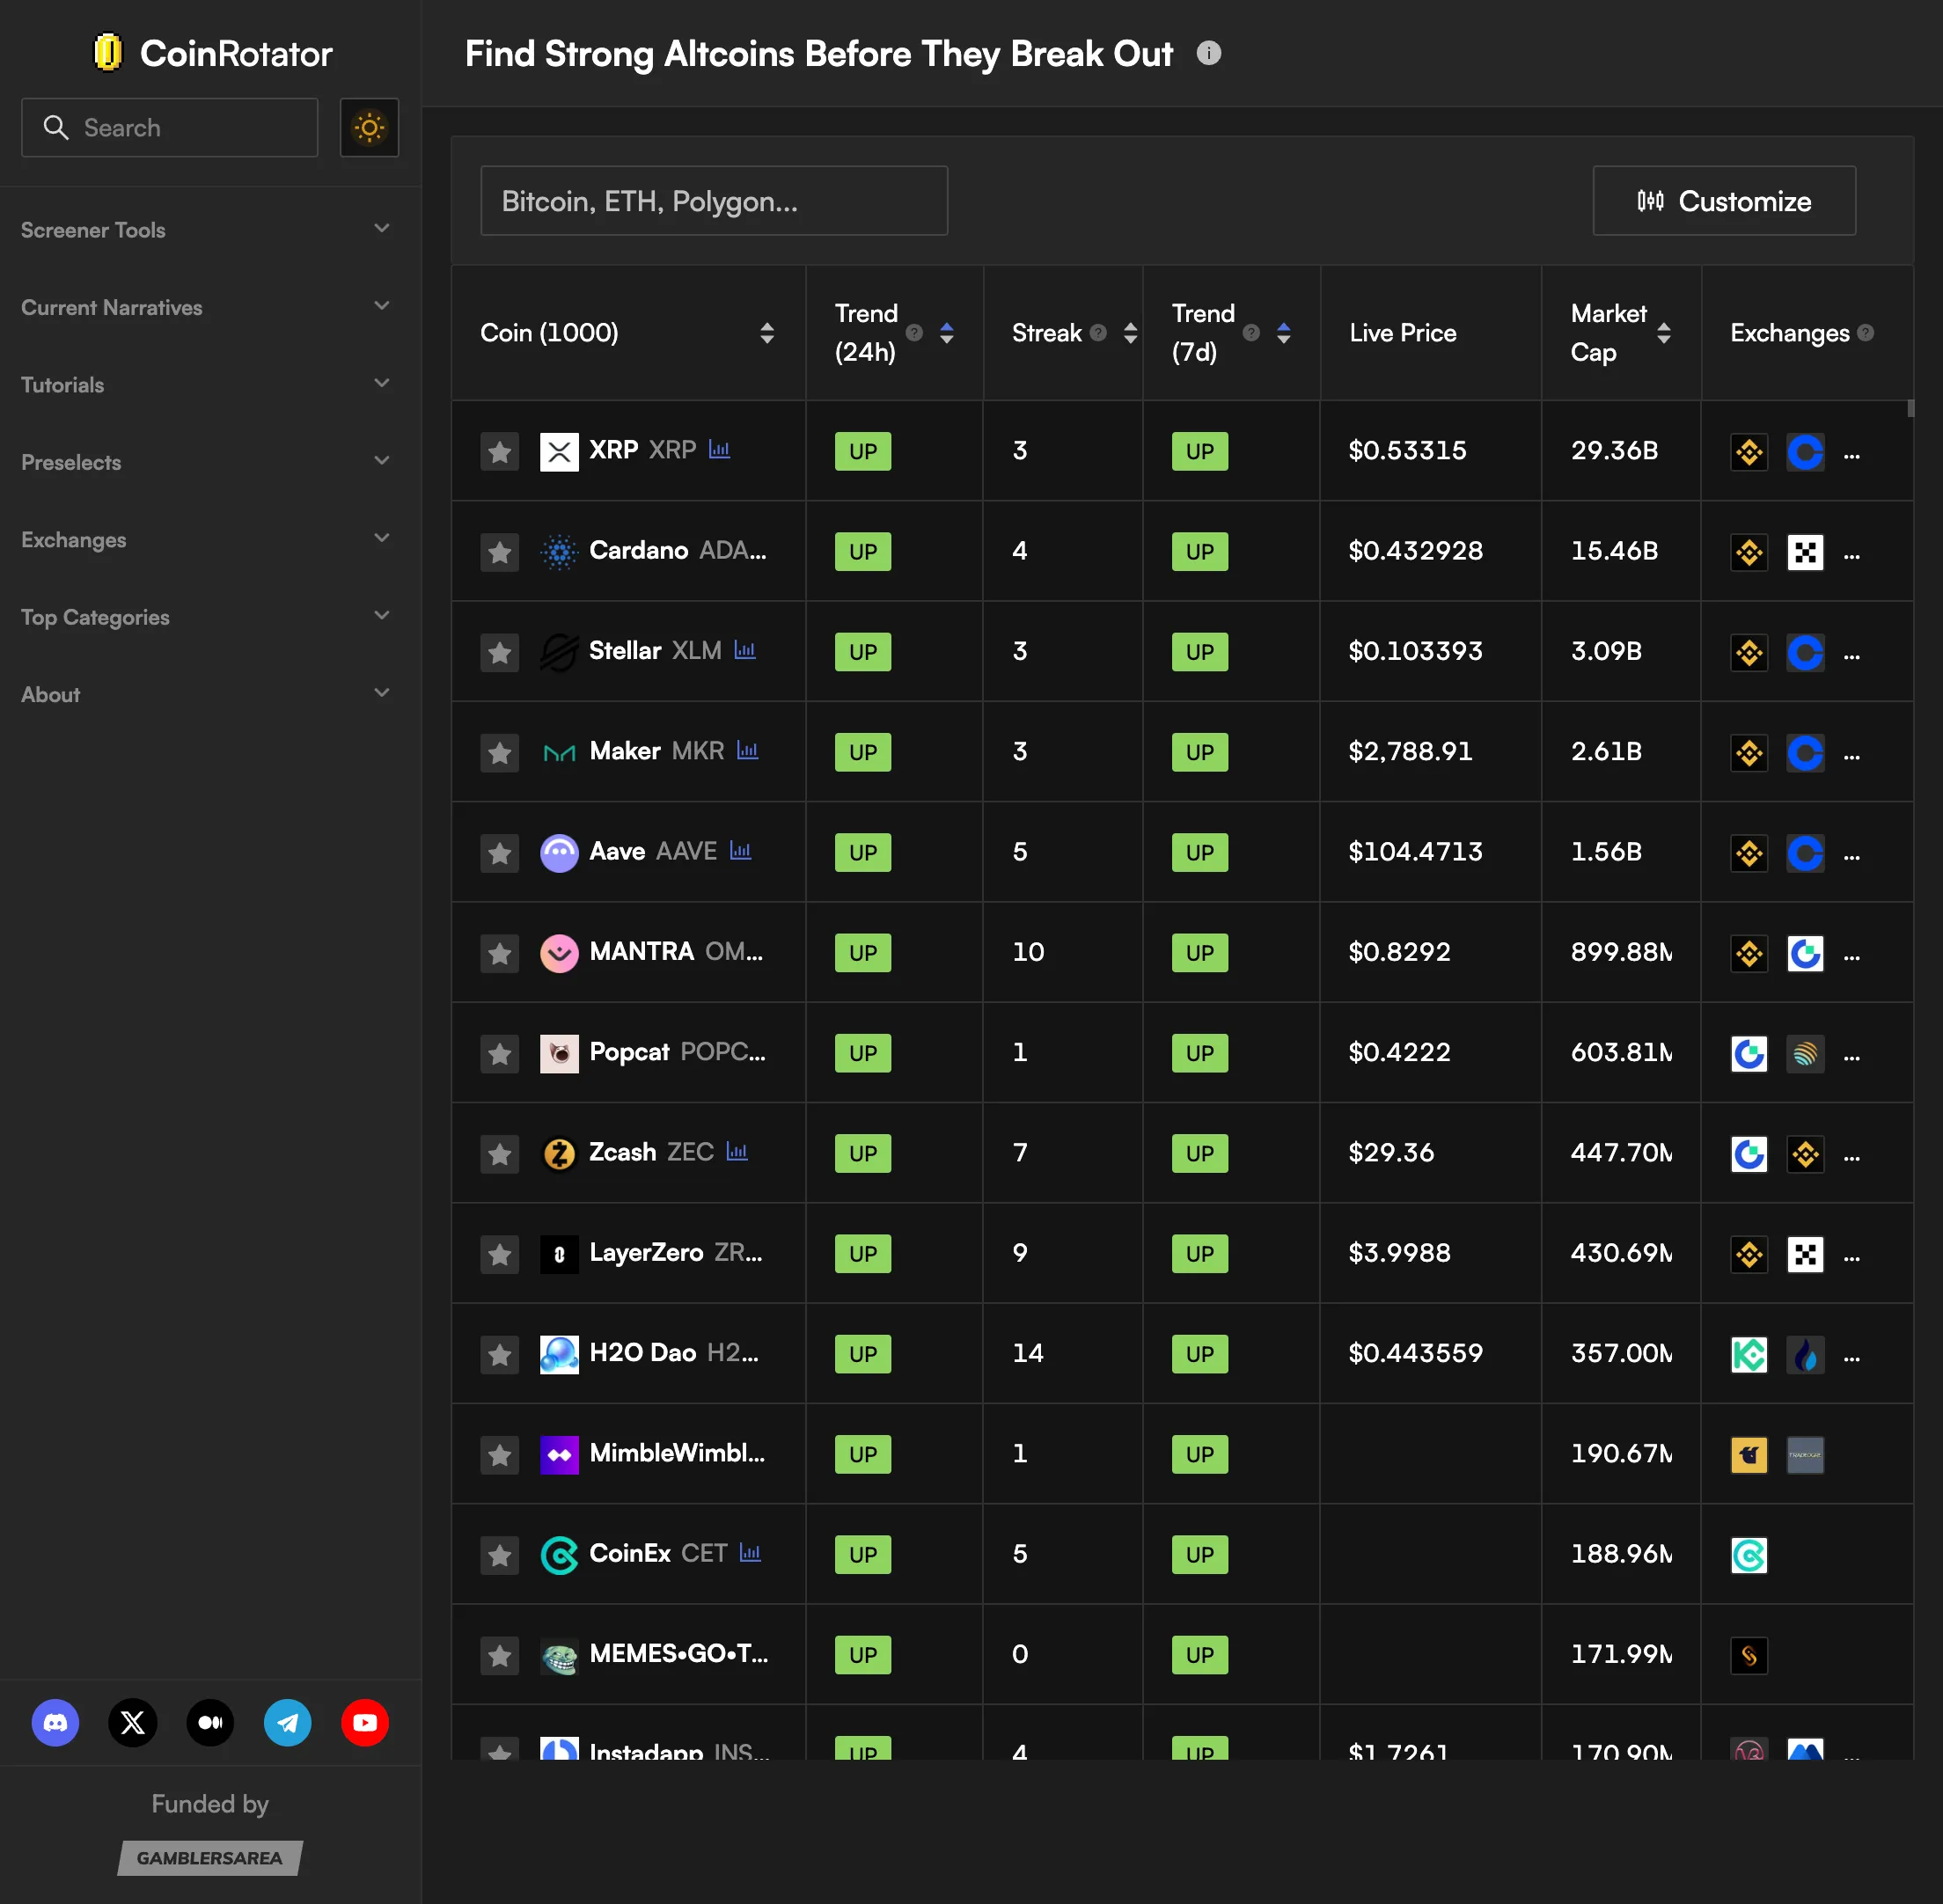Favorite XRP with its star toggle
1943x1904 pixels.
(499, 452)
